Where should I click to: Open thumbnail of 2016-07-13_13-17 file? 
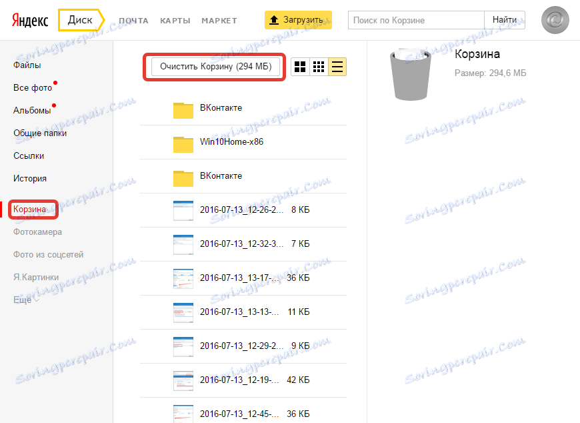[183, 278]
